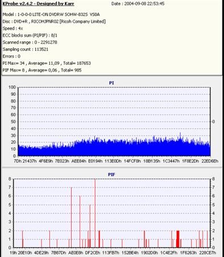Click the KProbe v2.4.2 title heading
This screenshot has height=257, width=224.
38,3
